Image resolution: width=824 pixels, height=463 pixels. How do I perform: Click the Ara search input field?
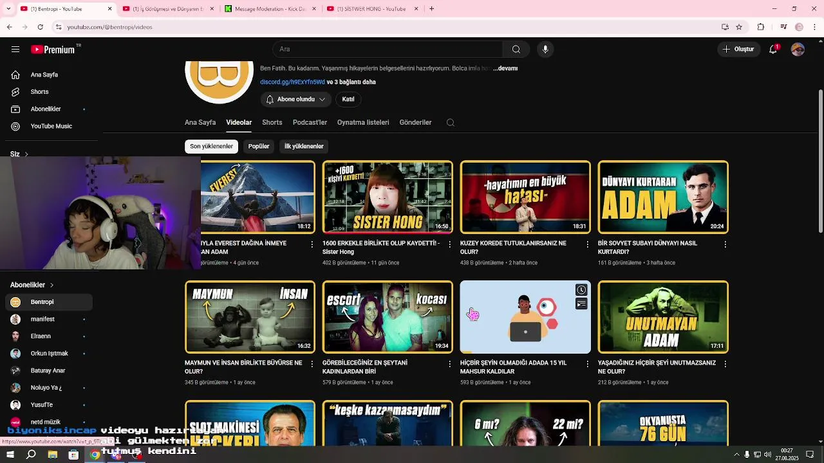pos(388,50)
